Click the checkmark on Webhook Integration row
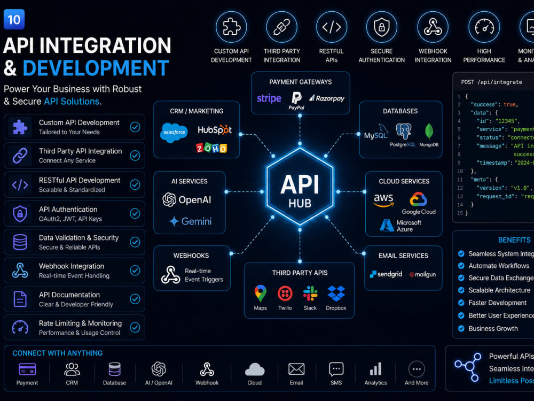Screen dimensions: 534x401 [135, 271]
